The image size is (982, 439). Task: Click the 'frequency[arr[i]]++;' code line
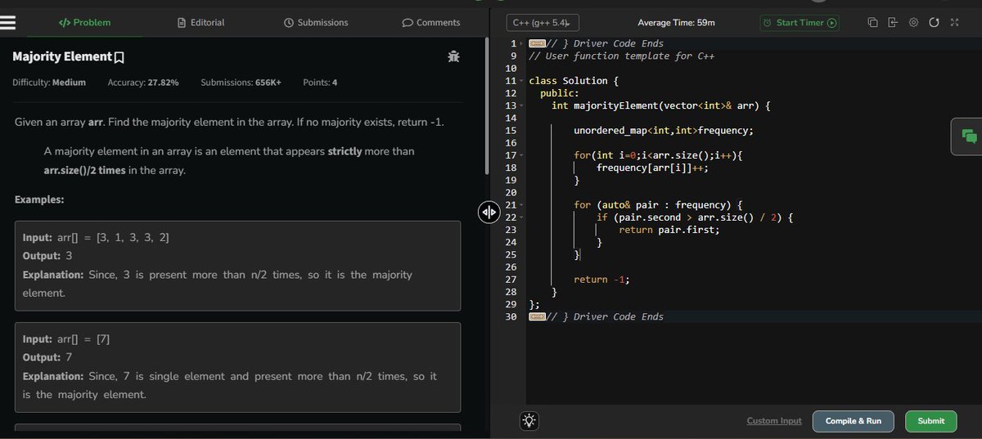click(x=652, y=168)
